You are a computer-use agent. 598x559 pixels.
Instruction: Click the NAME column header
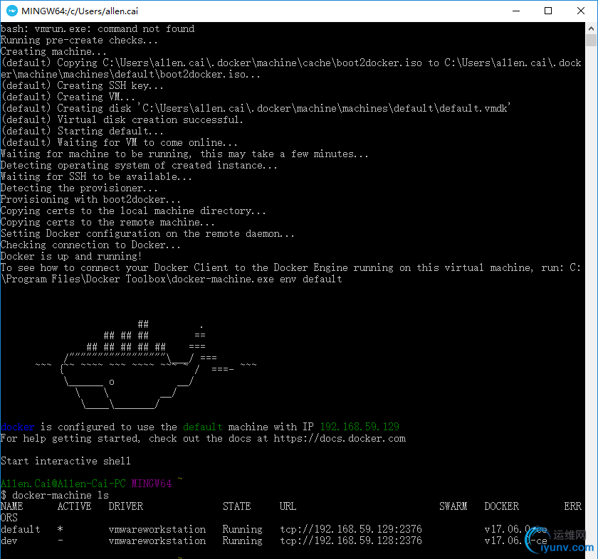coord(12,507)
